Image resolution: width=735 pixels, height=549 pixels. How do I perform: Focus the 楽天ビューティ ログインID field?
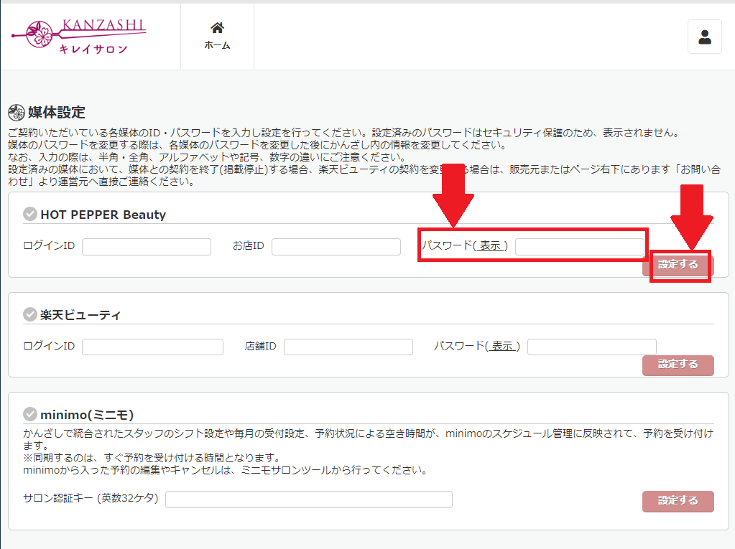pos(152,347)
